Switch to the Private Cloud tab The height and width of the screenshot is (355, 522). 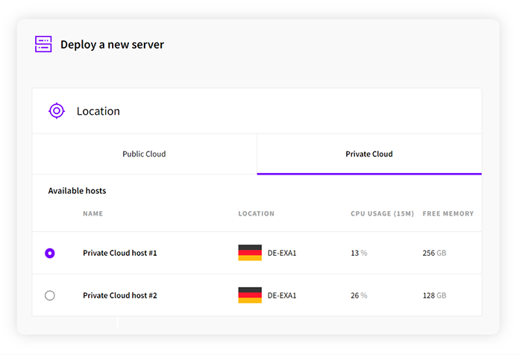(369, 154)
